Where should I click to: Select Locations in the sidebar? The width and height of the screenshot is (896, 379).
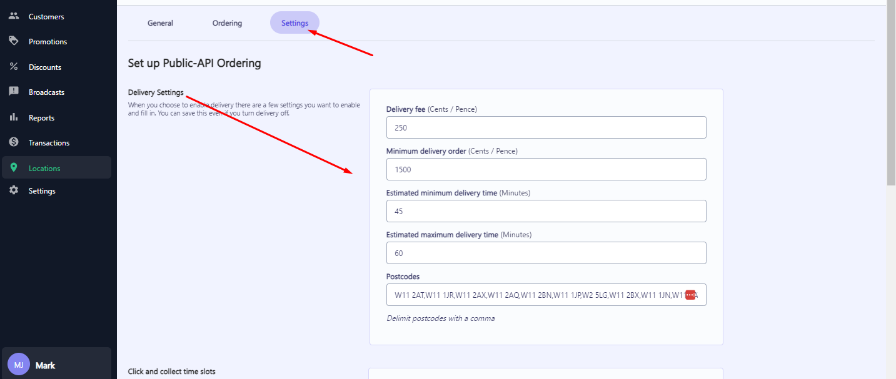[57, 168]
